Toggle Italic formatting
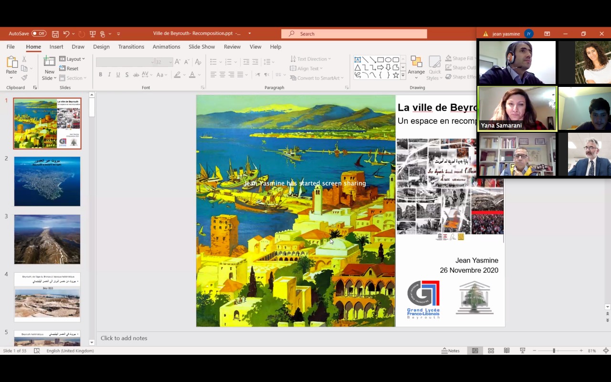This screenshot has width=611, height=382. tap(109, 74)
